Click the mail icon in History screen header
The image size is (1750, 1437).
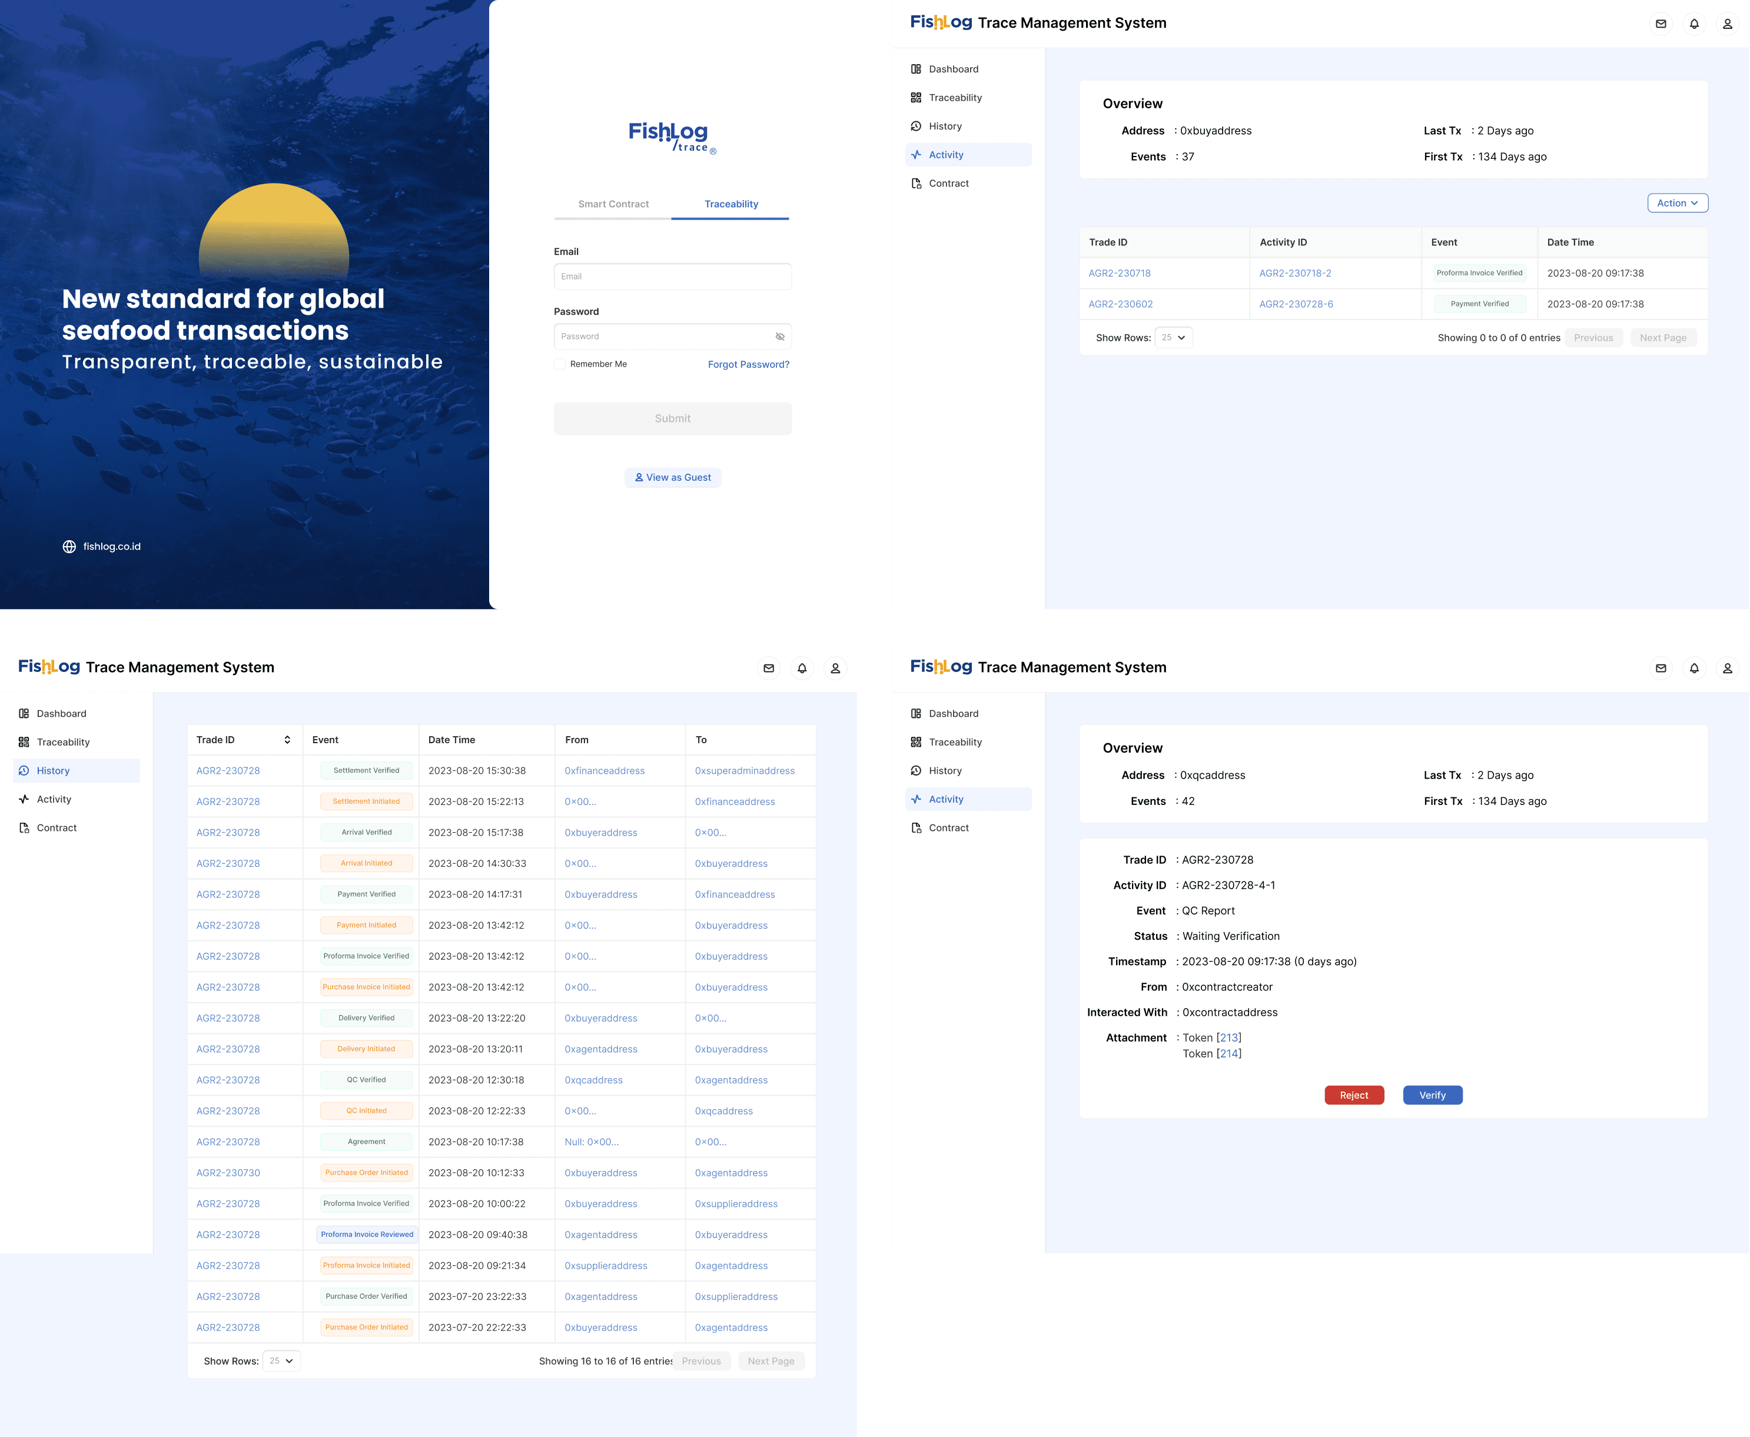[x=768, y=668]
